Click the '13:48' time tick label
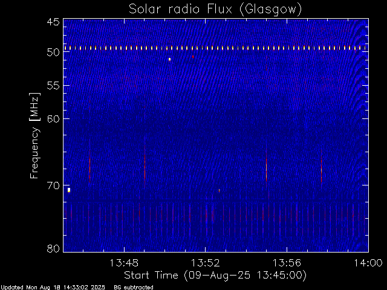This screenshot has width=387, height=290. [124, 263]
